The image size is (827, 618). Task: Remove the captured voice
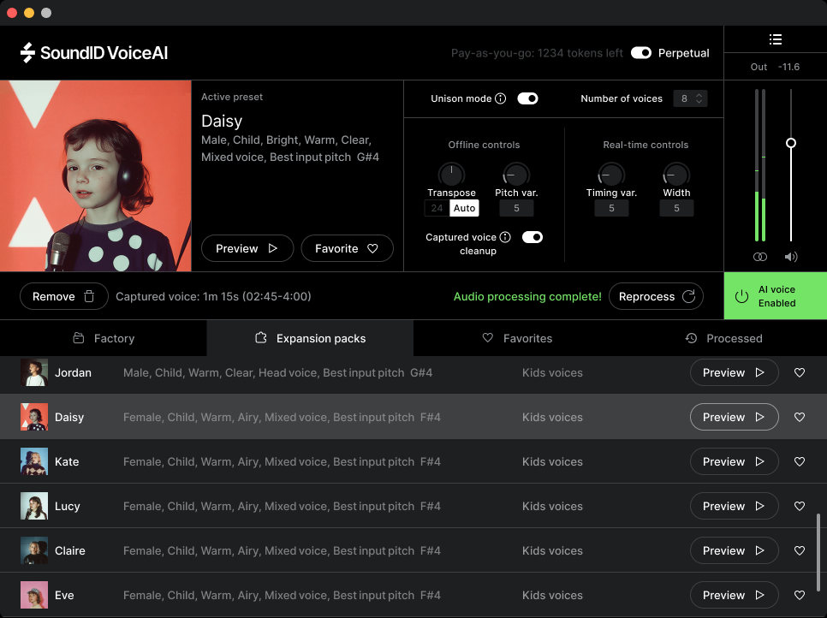tap(64, 297)
